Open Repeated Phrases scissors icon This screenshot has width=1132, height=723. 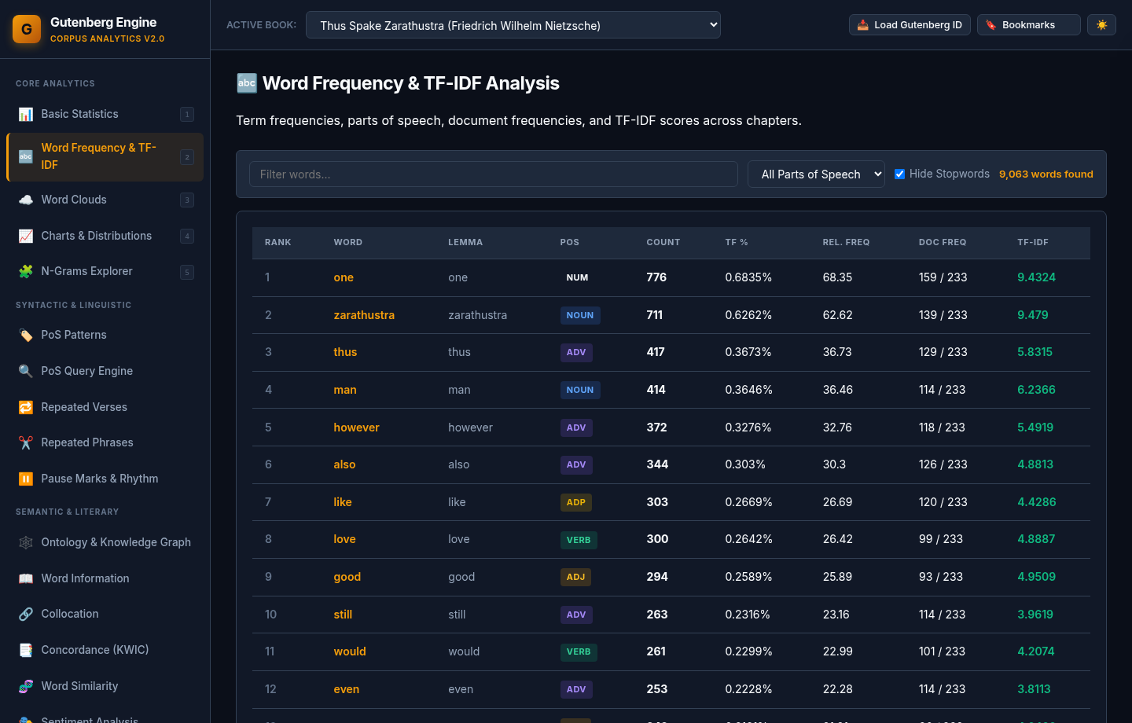pos(26,442)
